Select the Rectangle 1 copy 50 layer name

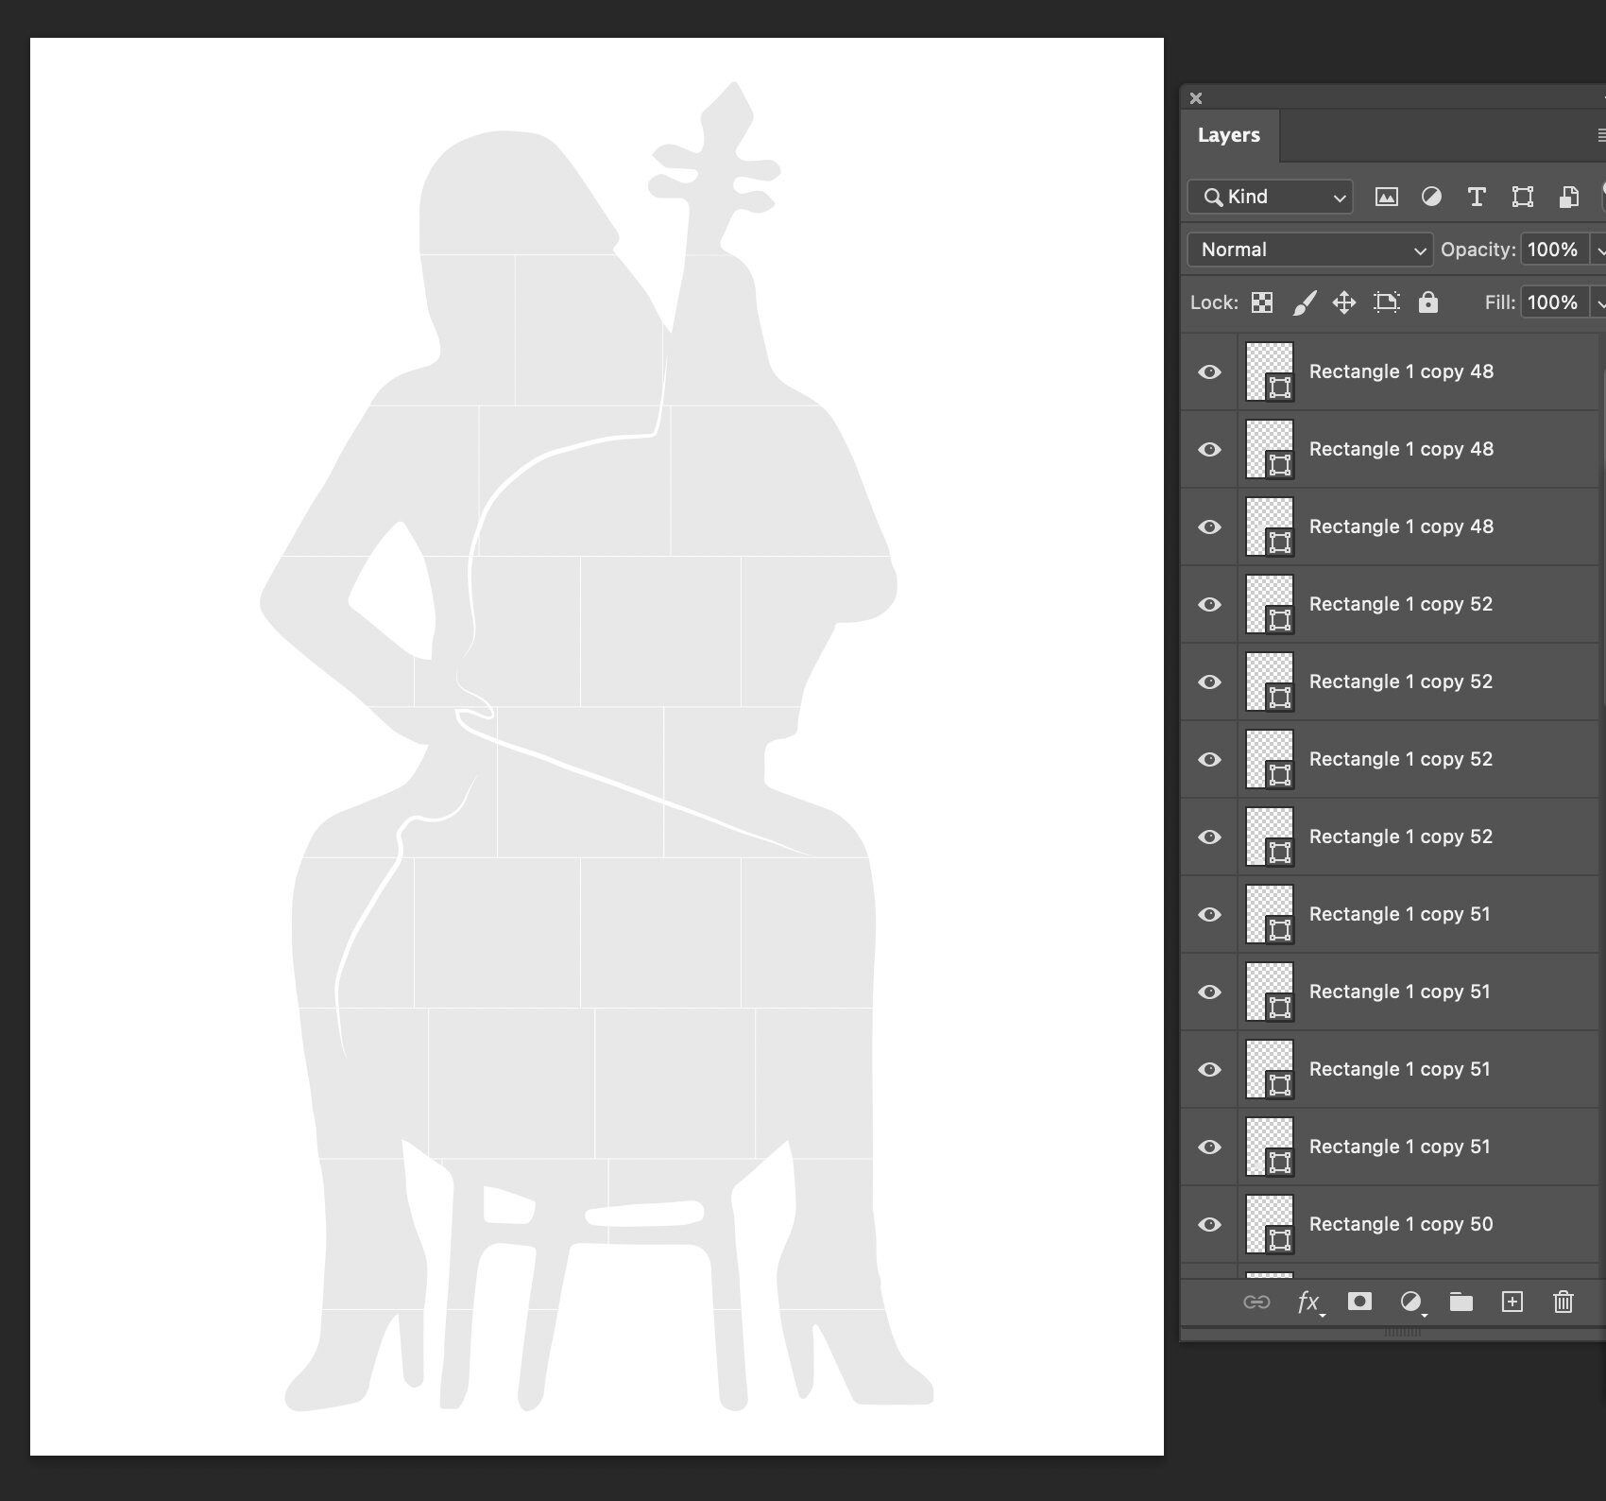point(1401,1224)
